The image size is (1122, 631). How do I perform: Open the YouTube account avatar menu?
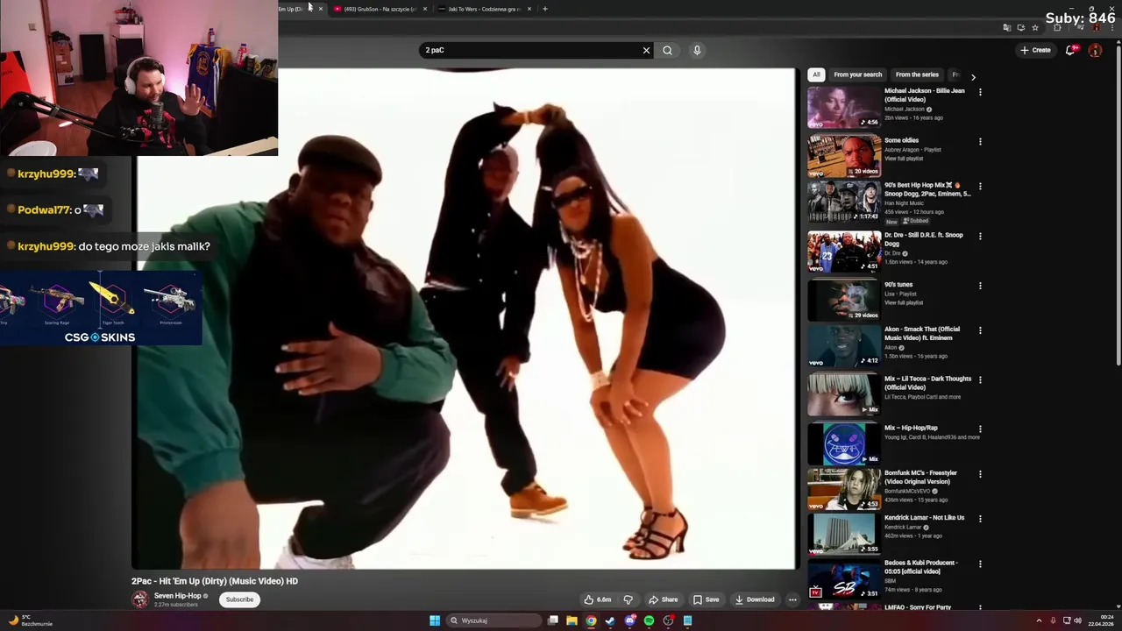pos(1095,50)
